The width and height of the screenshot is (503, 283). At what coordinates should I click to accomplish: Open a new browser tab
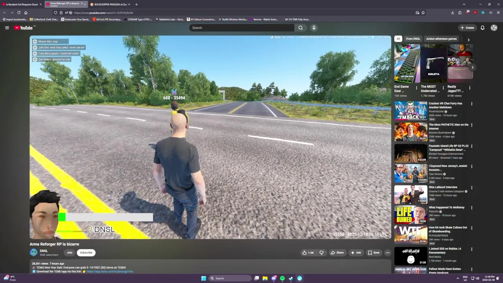[x=136, y=4]
